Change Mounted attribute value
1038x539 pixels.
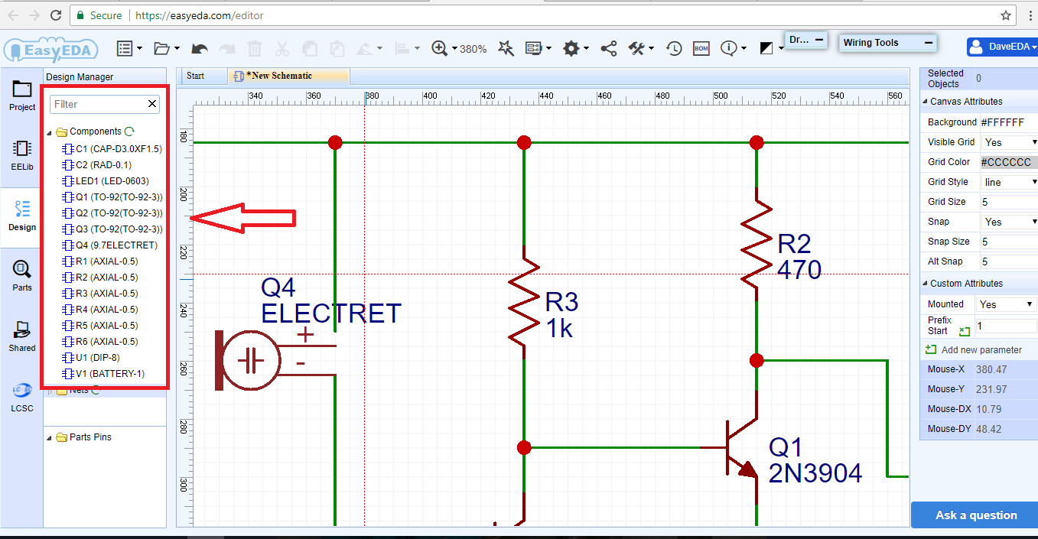[x=1026, y=304]
